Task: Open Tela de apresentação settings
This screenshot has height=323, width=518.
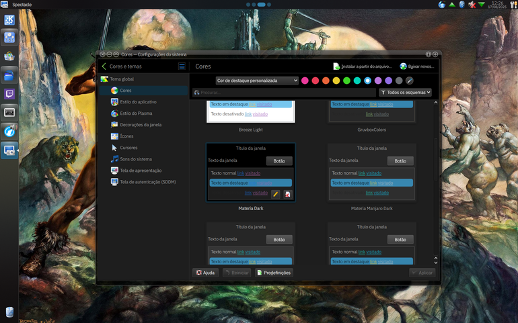Action: [x=144, y=171]
